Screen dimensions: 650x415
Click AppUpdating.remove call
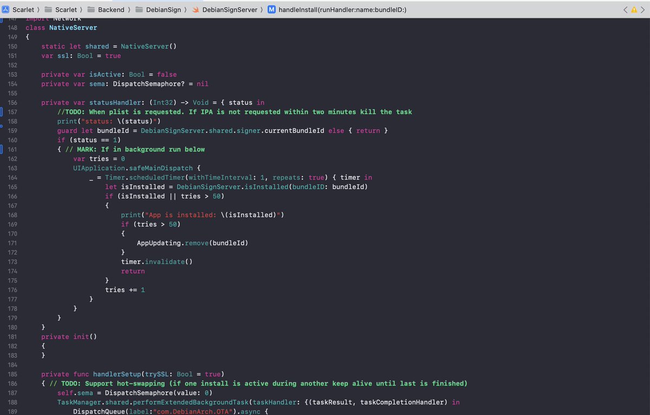193,243
